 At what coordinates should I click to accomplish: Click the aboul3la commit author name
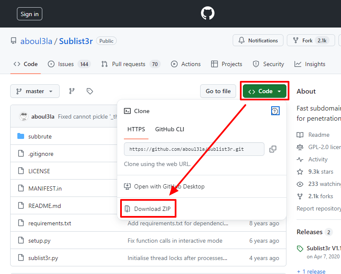click(x=43, y=116)
